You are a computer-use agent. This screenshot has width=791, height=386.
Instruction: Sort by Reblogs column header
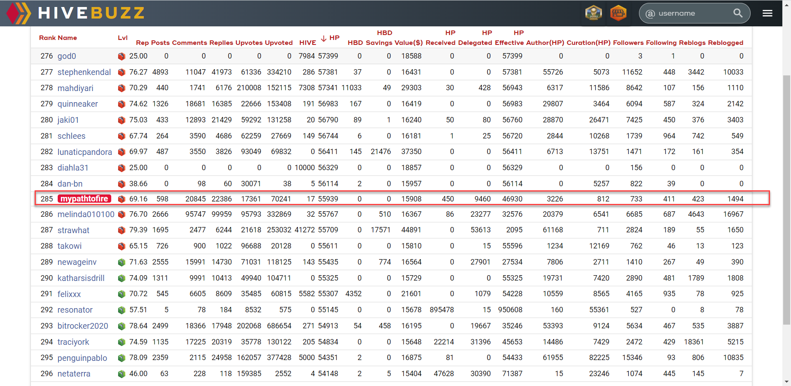692,43
